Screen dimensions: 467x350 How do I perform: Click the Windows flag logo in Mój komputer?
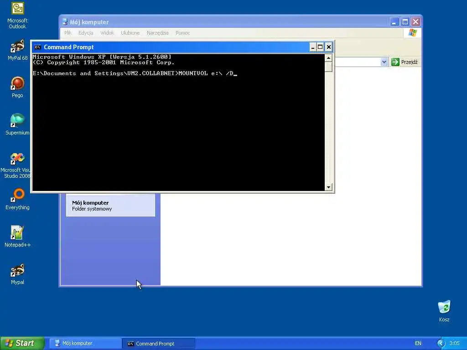click(412, 33)
